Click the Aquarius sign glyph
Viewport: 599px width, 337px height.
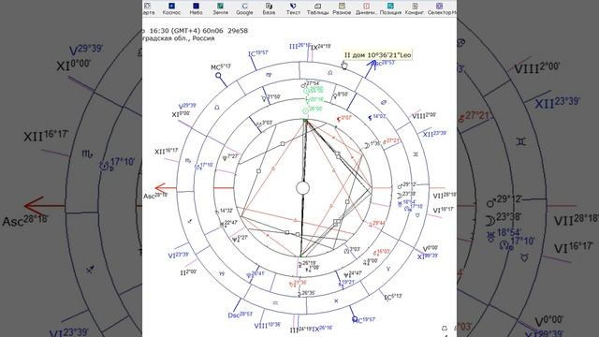pyautogui.click(x=275, y=303)
